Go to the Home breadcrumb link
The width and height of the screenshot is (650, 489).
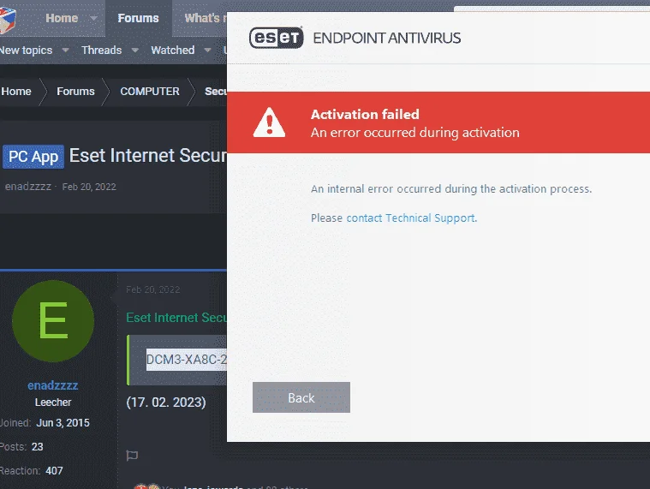point(16,91)
